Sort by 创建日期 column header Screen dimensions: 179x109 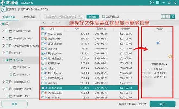(x=101, y=29)
